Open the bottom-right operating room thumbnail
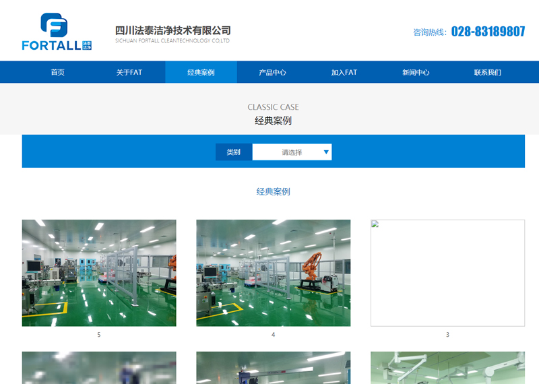The width and height of the screenshot is (539, 384). tap(447, 368)
